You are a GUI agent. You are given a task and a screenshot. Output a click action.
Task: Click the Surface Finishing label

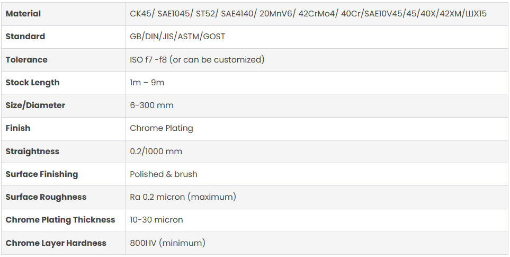tap(42, 174)
